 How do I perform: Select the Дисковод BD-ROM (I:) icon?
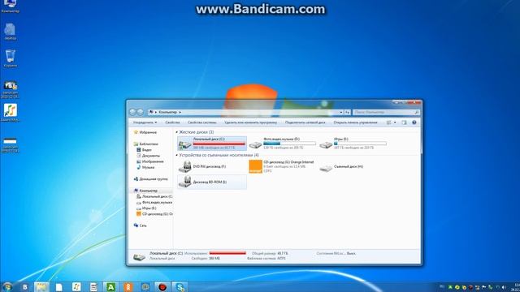click(x=184, y=182)
